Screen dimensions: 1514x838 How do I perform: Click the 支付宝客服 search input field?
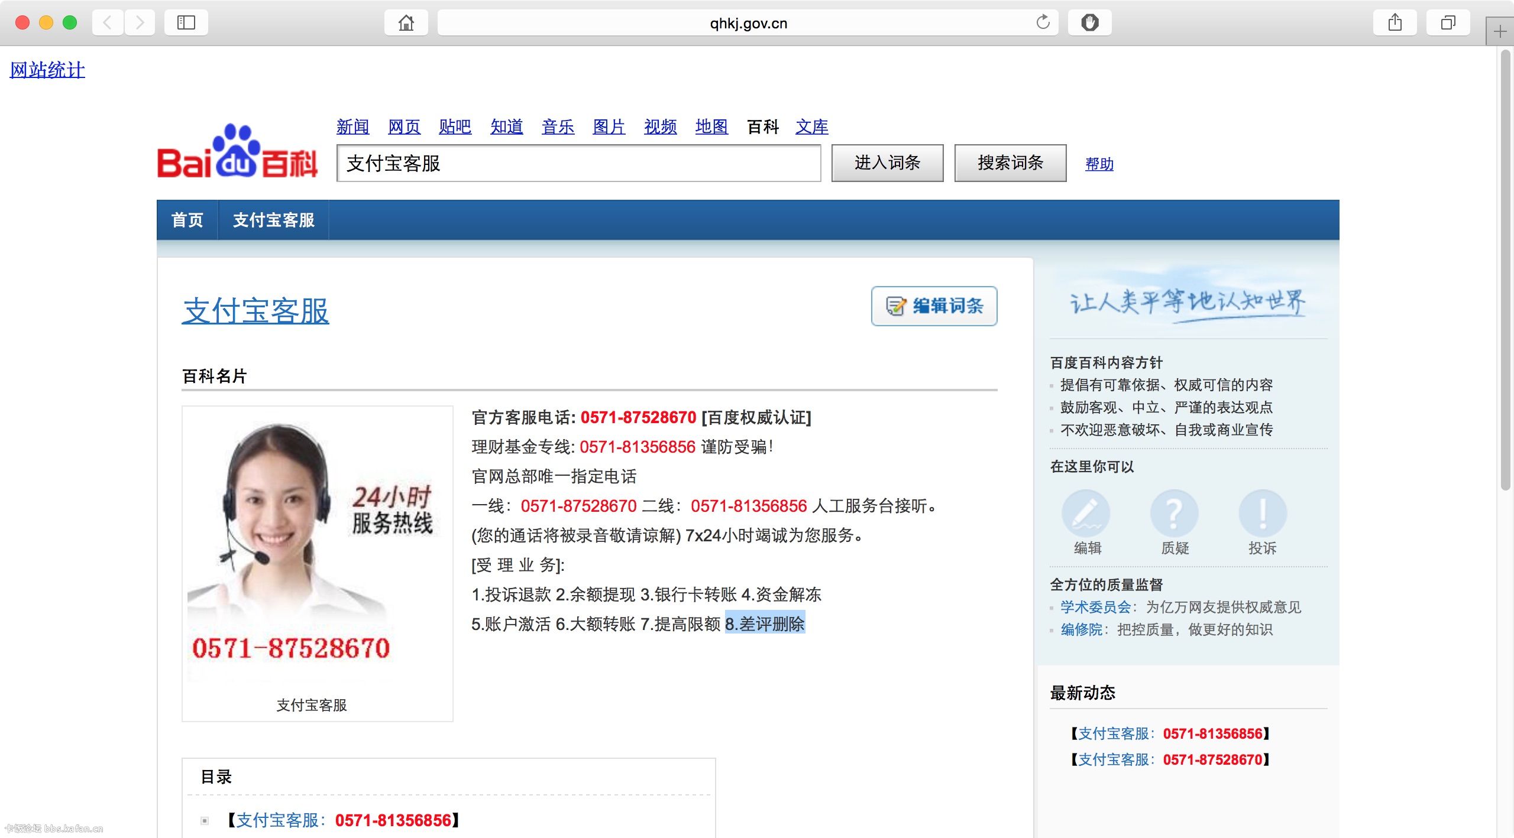[x=578, y=163]
